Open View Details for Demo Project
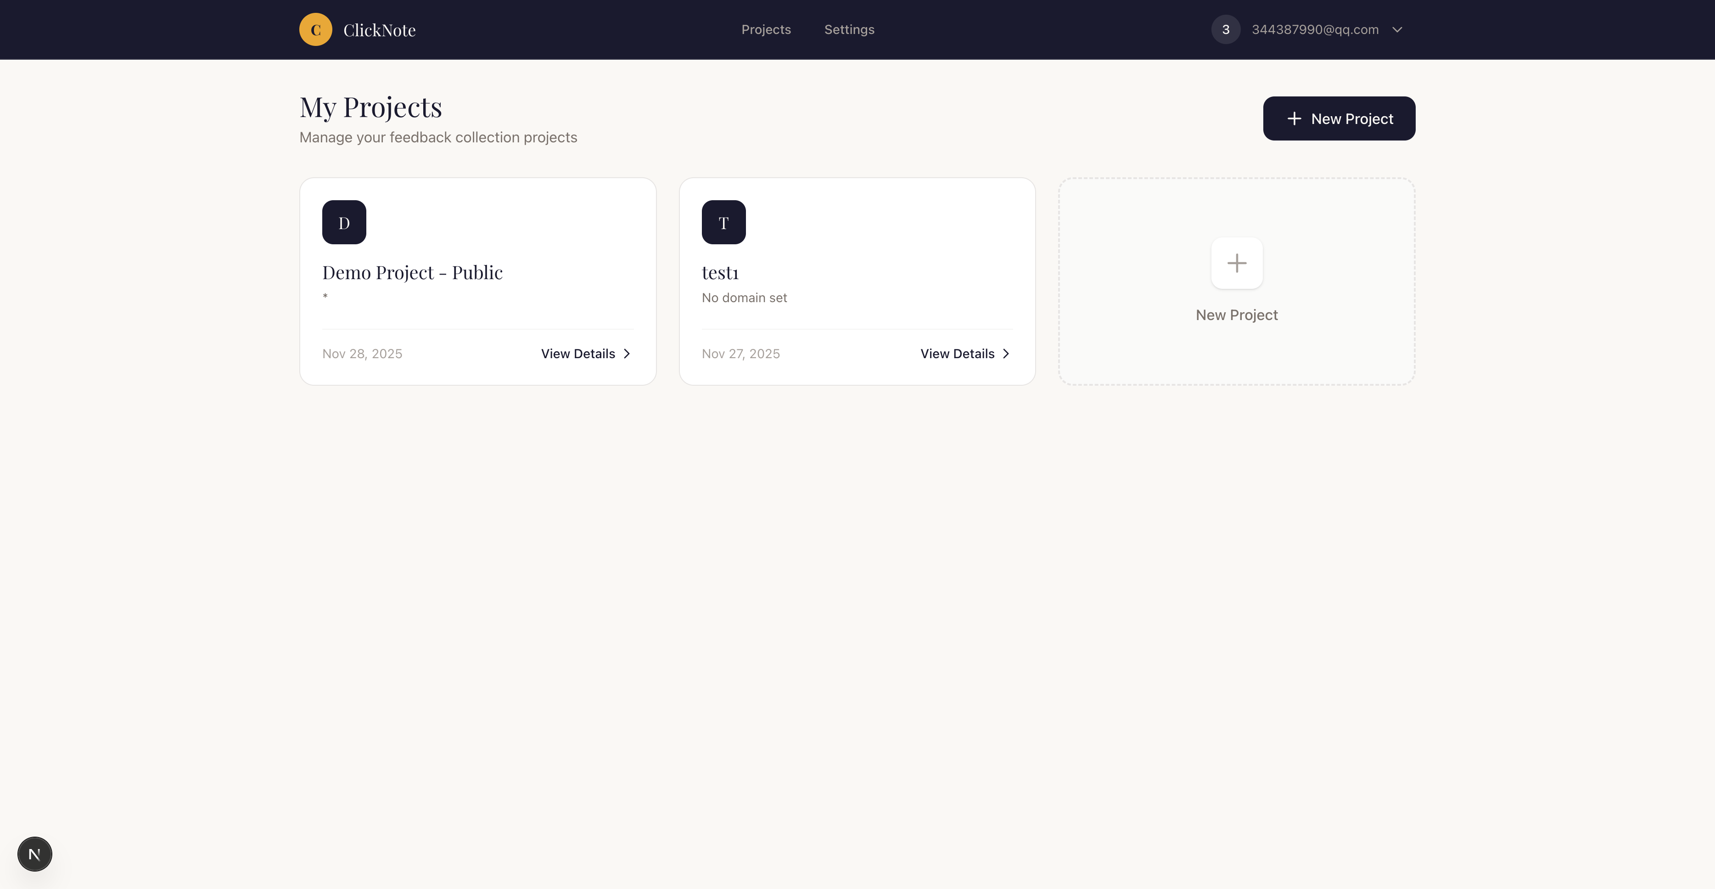This screenshot has width=1715, height=889. coord(578,354)
